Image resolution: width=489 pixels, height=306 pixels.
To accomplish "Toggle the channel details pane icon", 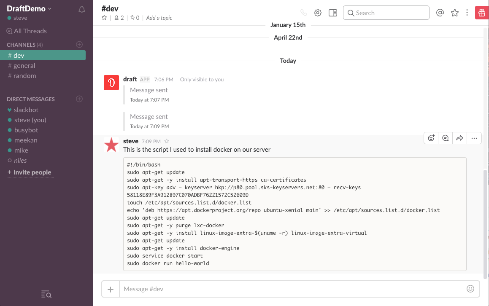I will click(x=333, y=13).
